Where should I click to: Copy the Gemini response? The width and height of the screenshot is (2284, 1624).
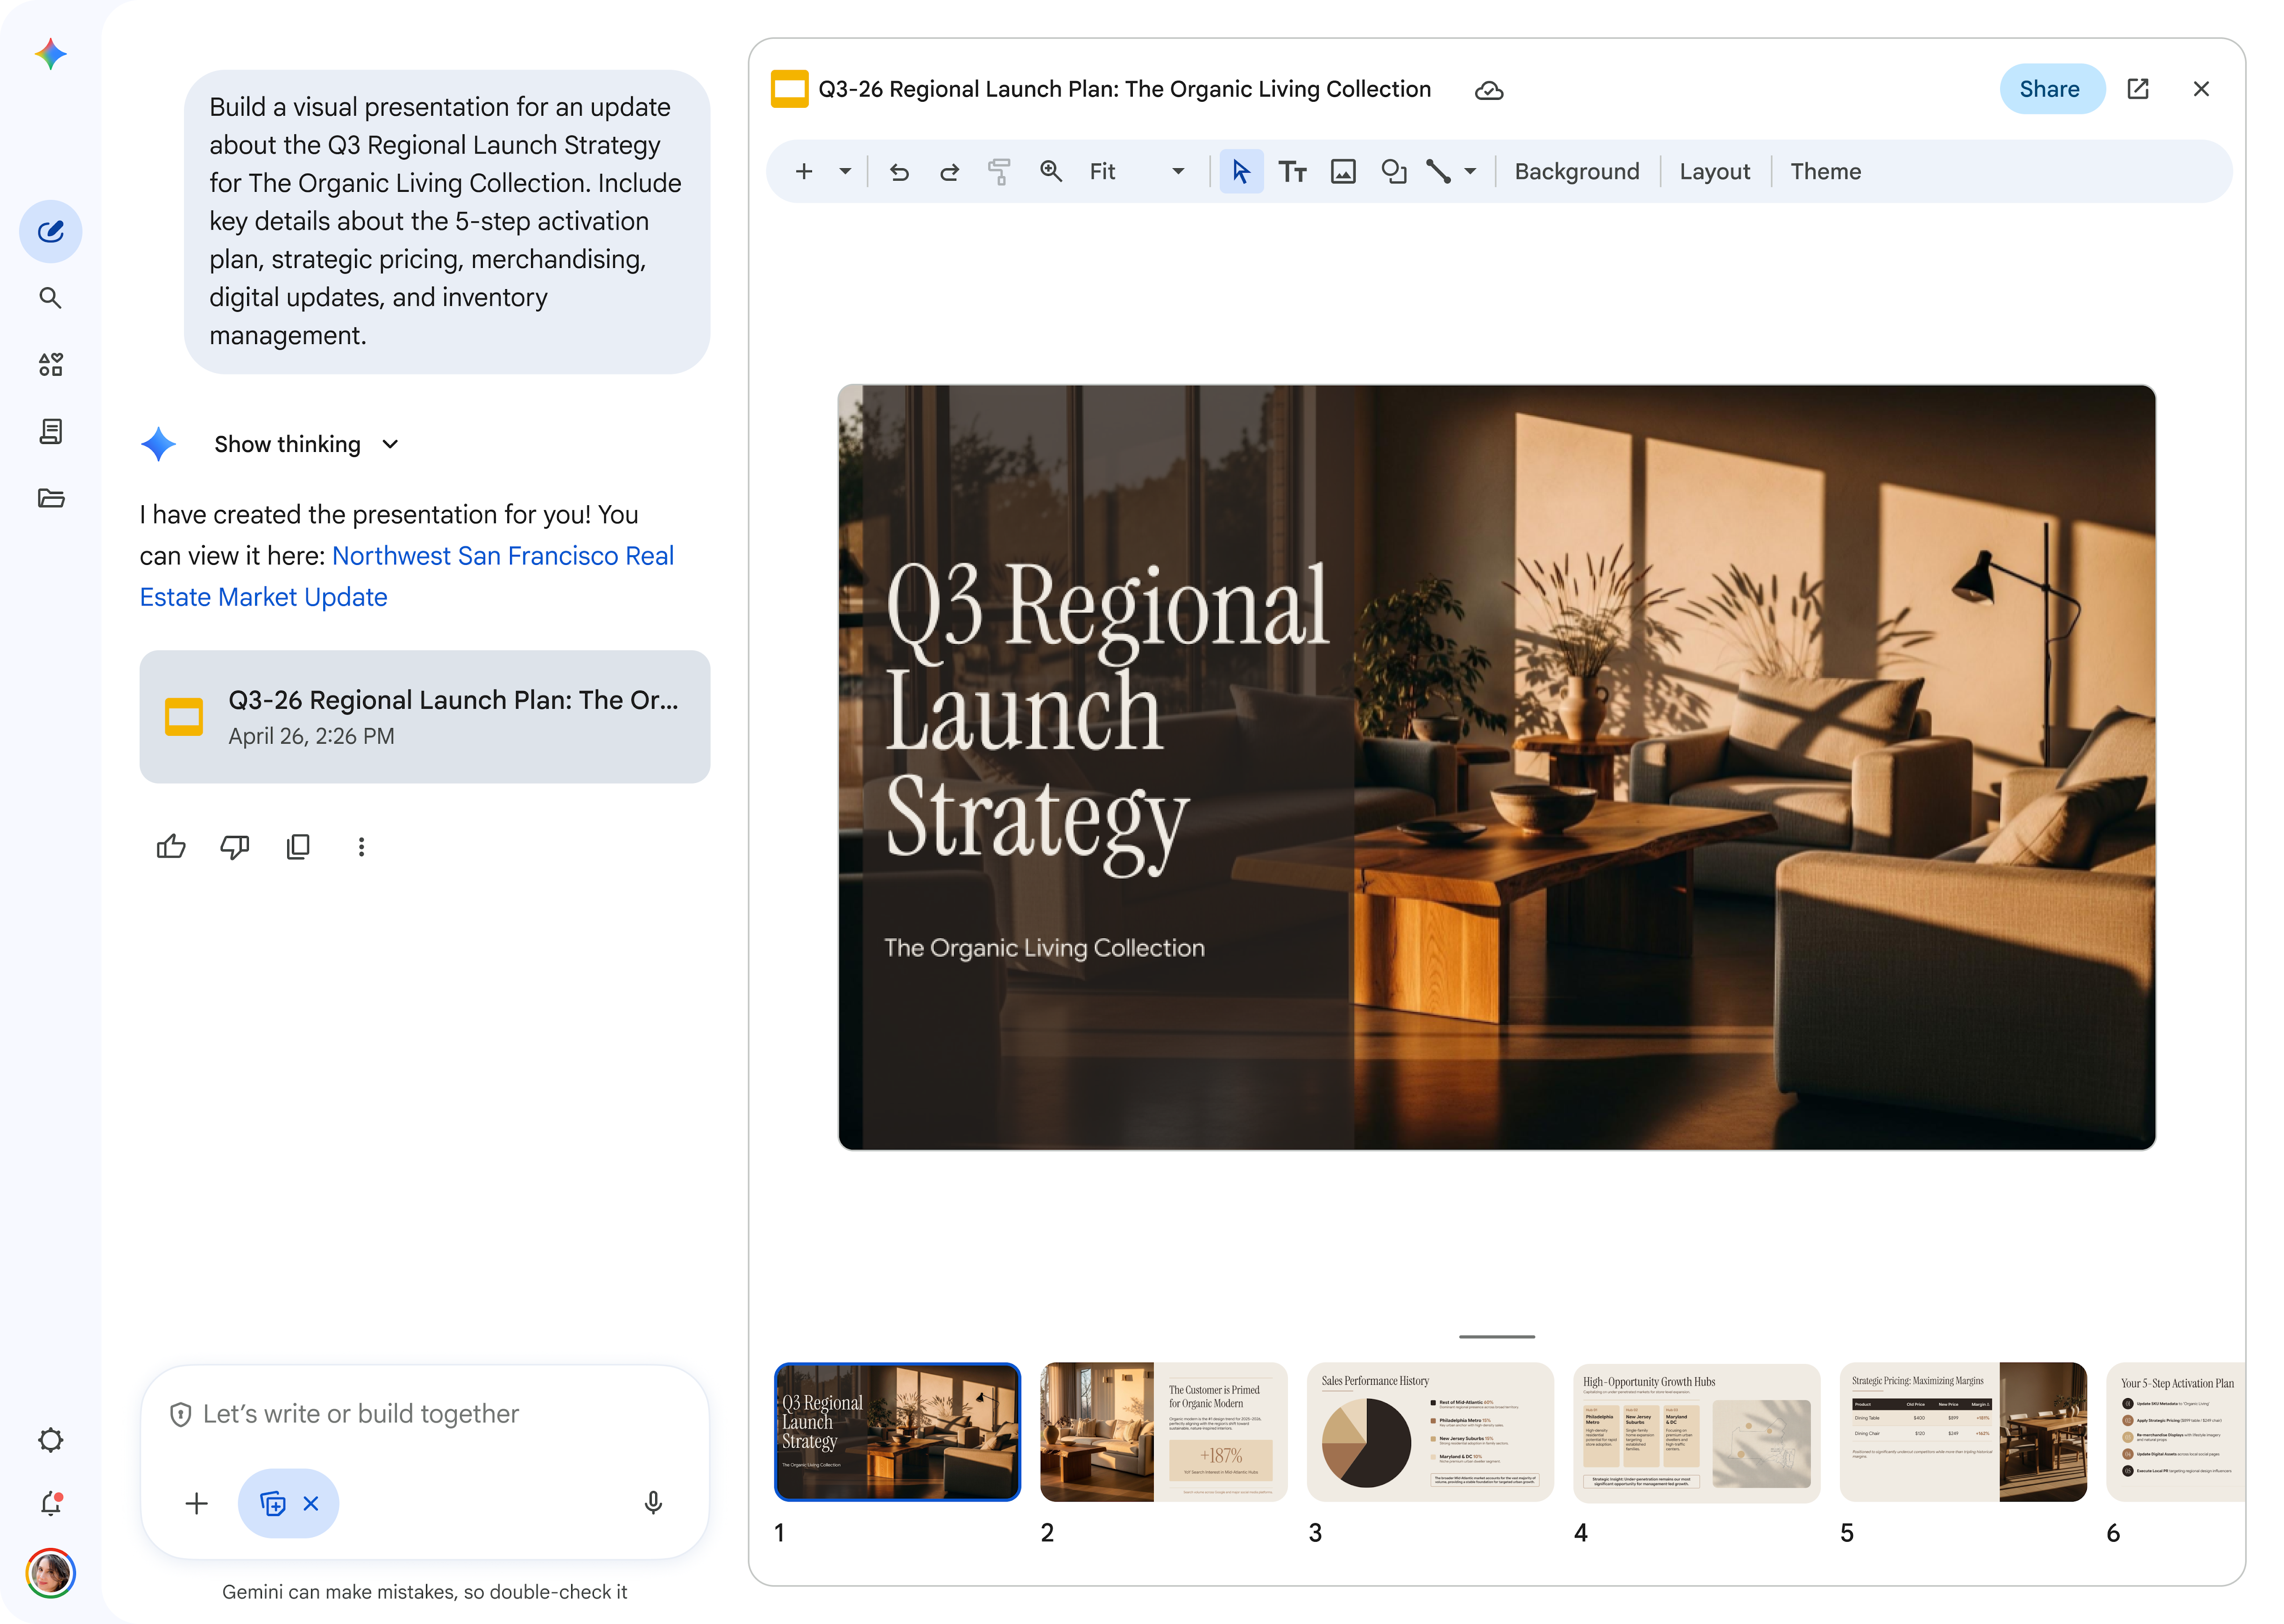pyautogui.click(x=298, y=846)
